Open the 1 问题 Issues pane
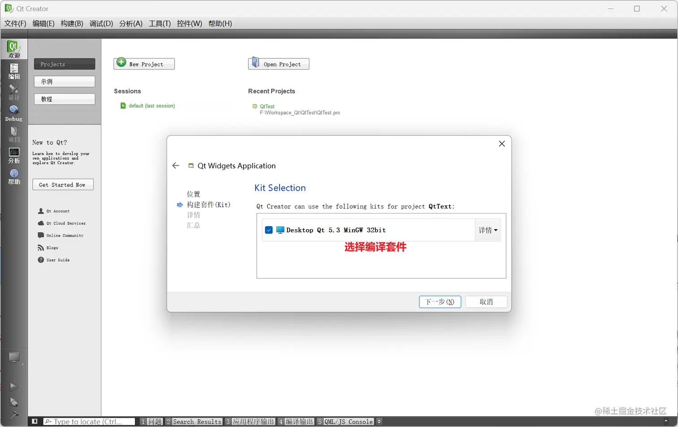678x427 pixels. (x=151, y=422)
